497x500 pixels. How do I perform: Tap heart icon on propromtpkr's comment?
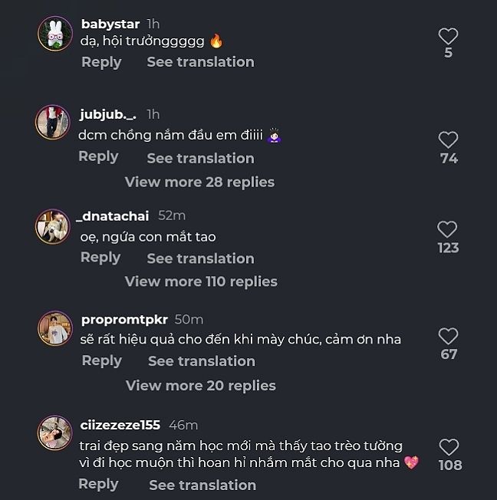tap(448, 336)
